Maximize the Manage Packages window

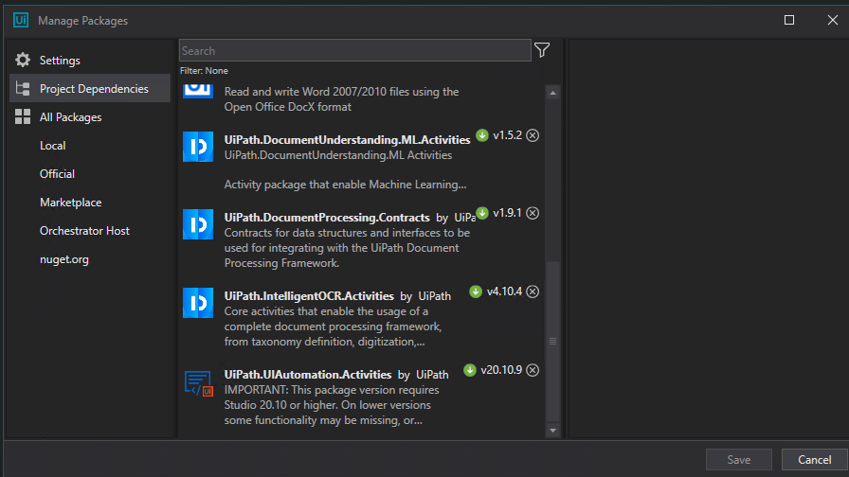click(x=789, y=20)
